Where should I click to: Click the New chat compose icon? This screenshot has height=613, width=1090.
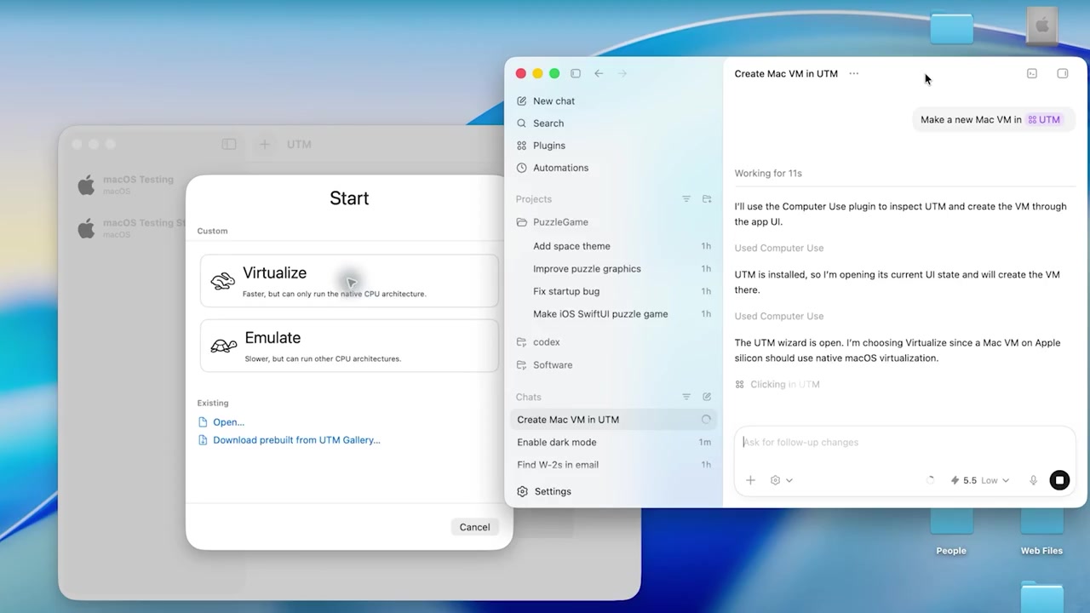522,100
